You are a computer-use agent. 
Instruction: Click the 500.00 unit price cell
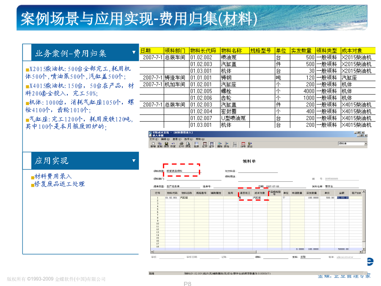point(327,198)
